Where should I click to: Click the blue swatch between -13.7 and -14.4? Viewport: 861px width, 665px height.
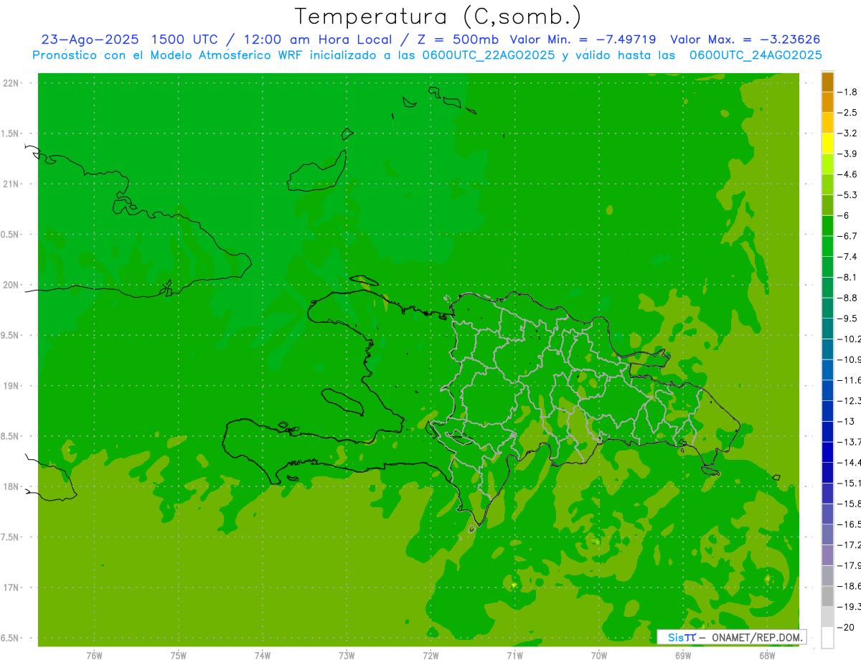(827, 452)
